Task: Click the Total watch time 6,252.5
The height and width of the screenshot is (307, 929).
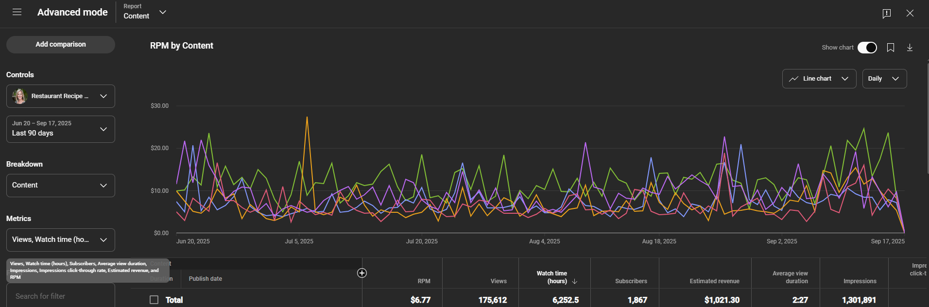Action: click(x=566, y=300)
